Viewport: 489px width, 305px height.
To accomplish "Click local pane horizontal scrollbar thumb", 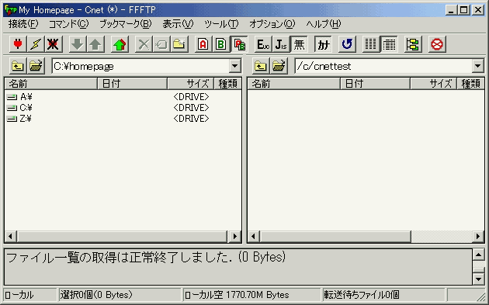I will (122, 237).
